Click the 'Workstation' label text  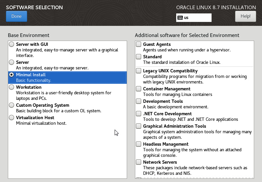pyautogui.click(x=29, y=87)
